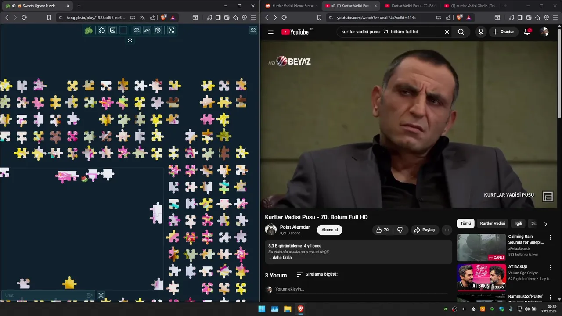This screenshot has width=562, height=316.
Task: Collapse the Tanggle toolbar with the double chevron
Action: pyautogui.click(x=130, y=40)
